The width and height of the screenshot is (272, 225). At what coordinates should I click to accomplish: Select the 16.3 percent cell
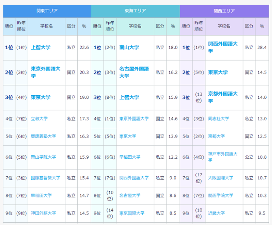click(84, 136)
